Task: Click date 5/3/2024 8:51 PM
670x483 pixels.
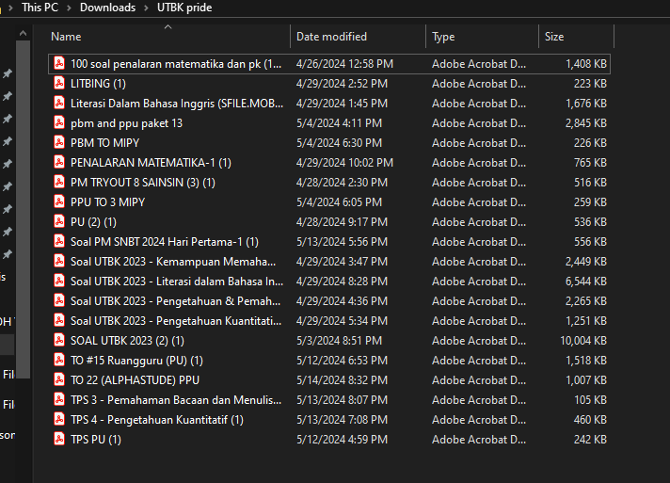Action: (340, 341)
